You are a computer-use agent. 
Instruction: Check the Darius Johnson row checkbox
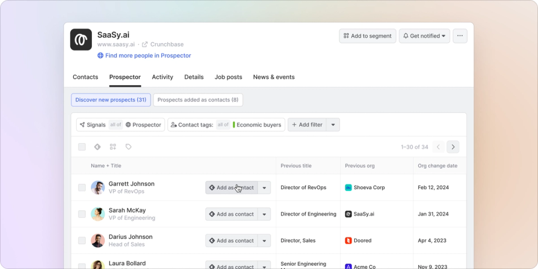[81, 241]
